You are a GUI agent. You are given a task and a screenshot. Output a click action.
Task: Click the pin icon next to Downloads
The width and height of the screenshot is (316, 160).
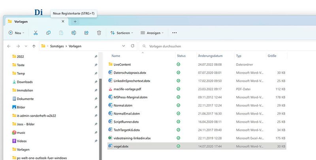point(96,82)
